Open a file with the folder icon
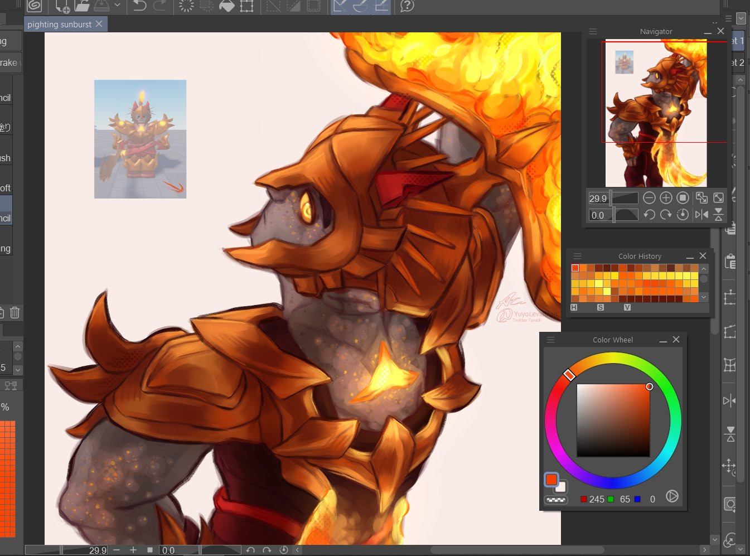750x556 pixels. 82,6
